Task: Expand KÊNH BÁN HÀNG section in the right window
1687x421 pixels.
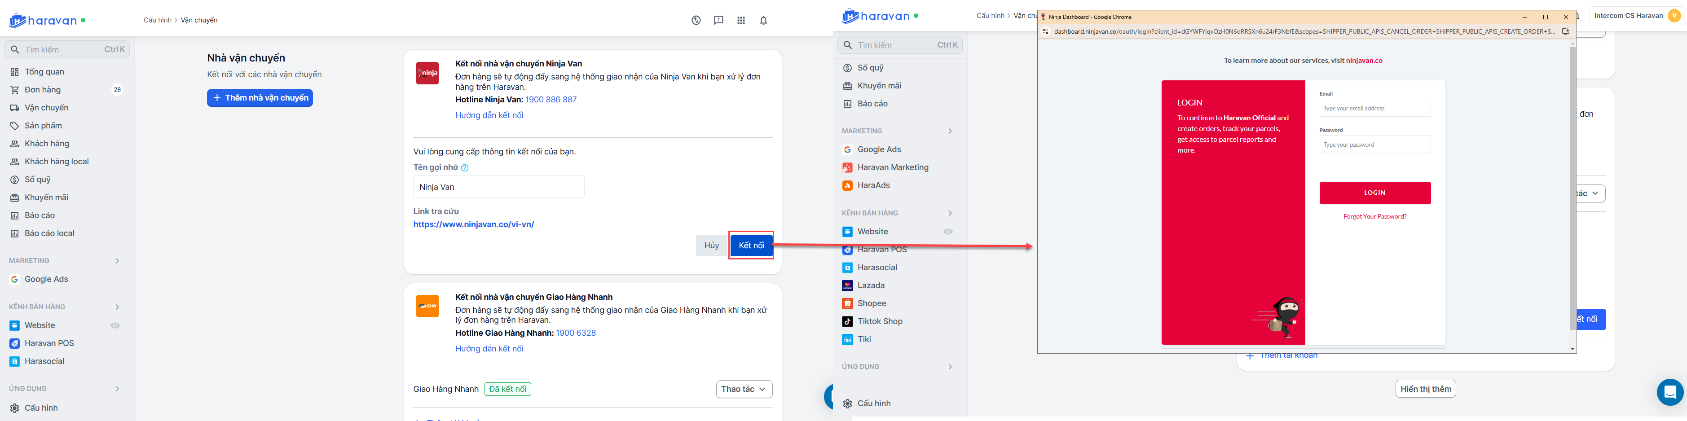Action: pyautogui.click(x=950, y=213)
